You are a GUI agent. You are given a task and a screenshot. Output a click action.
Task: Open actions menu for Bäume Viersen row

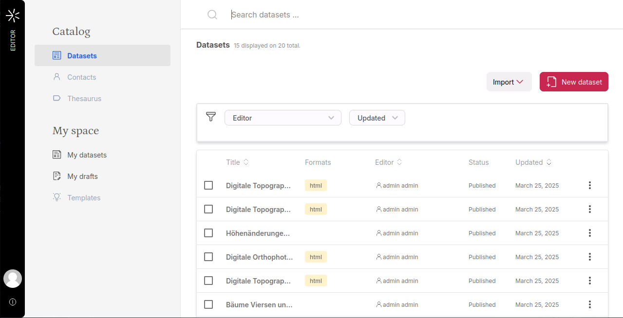pos(589,304)
